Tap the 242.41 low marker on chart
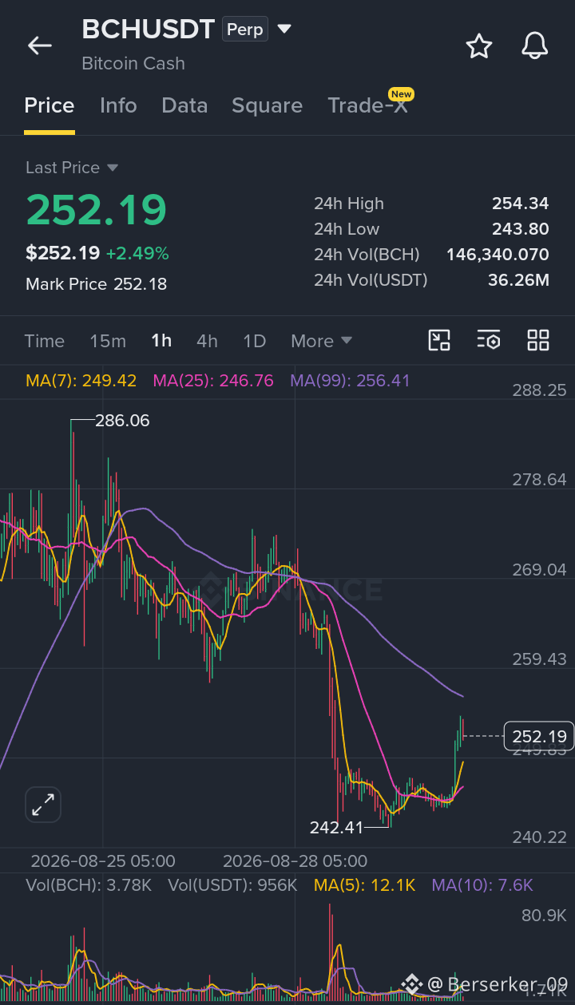 click(336, 828)
